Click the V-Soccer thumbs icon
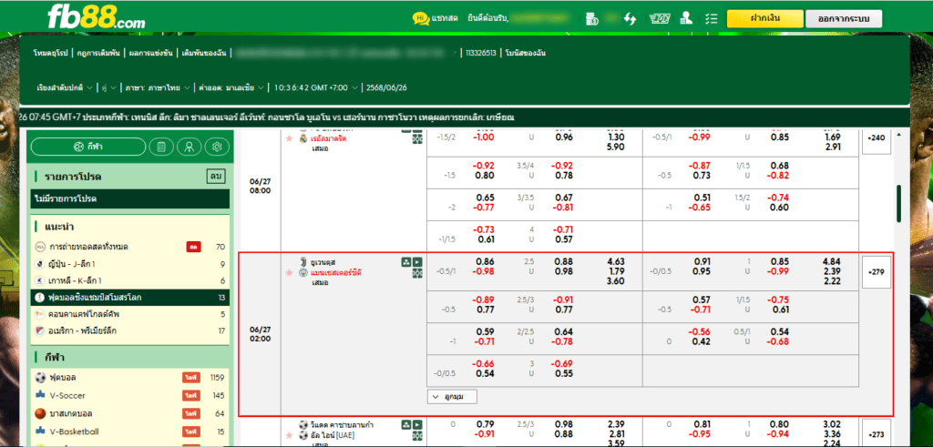Viewport: 933px width, 447px height. pos(40,395)
